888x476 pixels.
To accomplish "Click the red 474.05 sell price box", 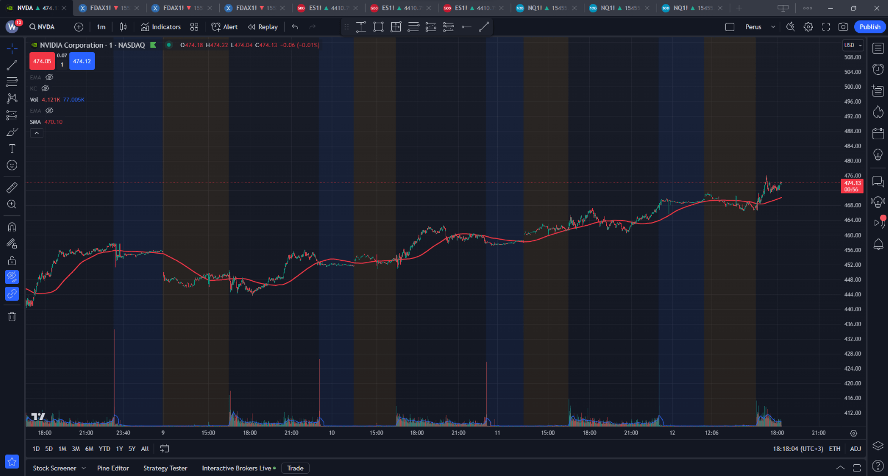I will (x=42, y=61).
